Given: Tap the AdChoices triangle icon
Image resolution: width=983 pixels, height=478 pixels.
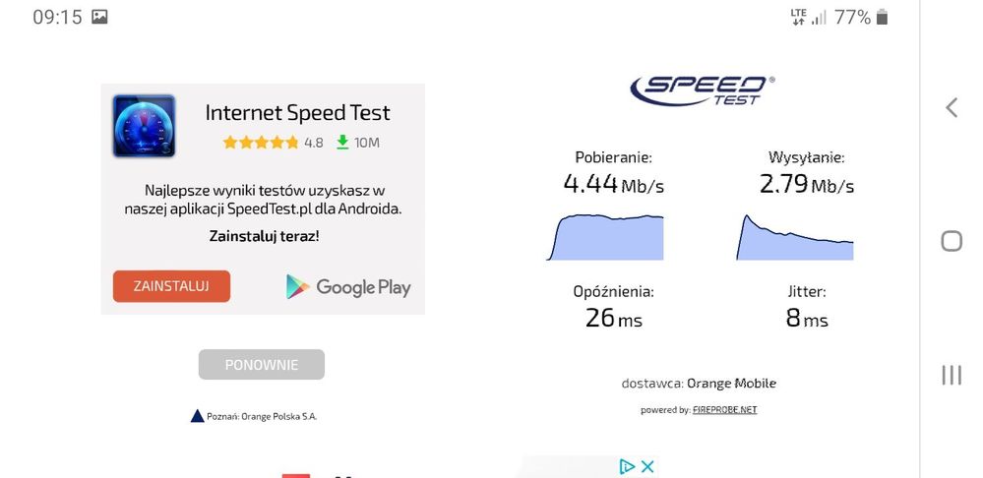Looking at the screenshot, I should [627, 466].
